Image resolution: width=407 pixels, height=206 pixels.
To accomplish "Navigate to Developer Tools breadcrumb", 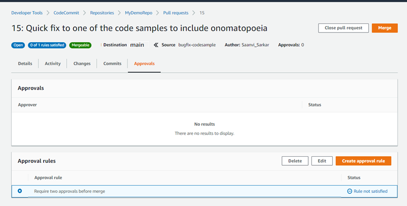I will 27,12.
